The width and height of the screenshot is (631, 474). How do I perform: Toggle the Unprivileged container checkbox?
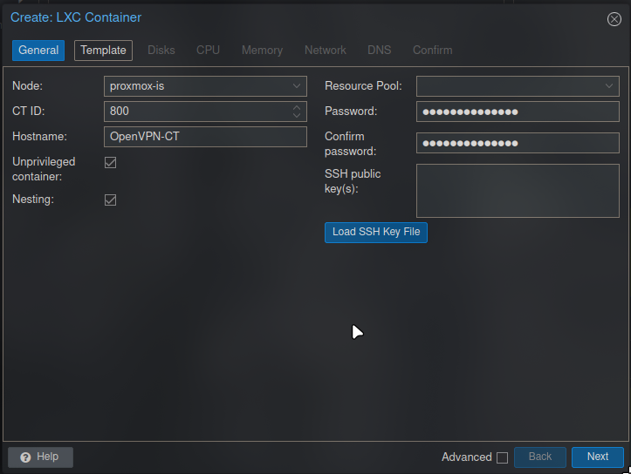(111, 163)
